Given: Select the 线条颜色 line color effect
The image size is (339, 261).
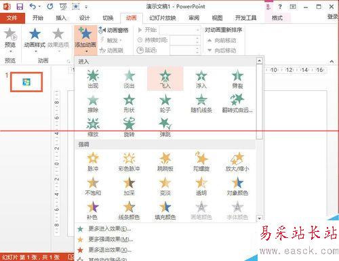Looking at the screenshot, I should tap(129, 210).
